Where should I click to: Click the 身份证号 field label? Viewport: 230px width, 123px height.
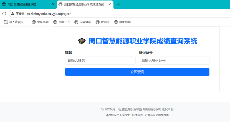click(146, 52)
